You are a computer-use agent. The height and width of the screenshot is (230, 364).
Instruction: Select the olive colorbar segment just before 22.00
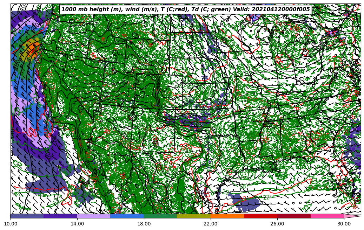point(194,216)
